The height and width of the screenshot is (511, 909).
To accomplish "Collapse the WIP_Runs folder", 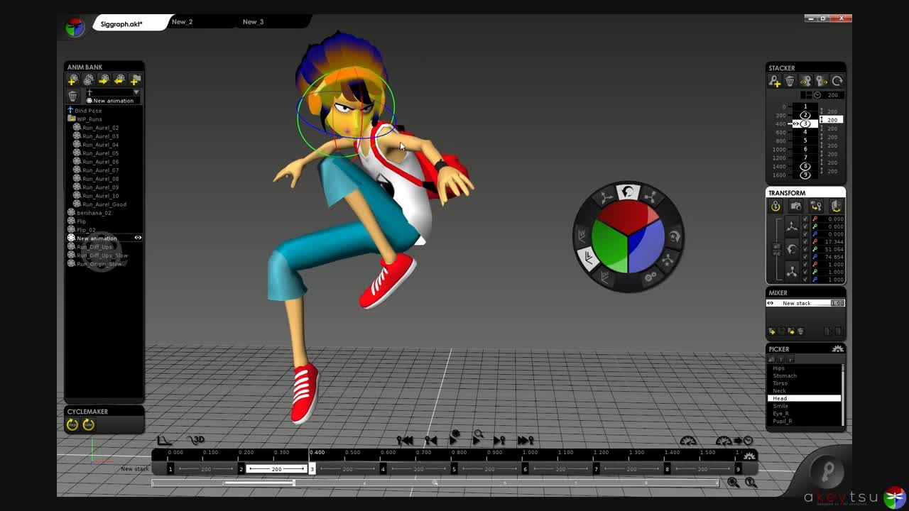I will pos(72,119).
